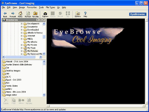Image resolution: width=149 pixels, height=112 pixels.
Task: Select the Internet folder in tree
Action: click(x=31, y=36)
